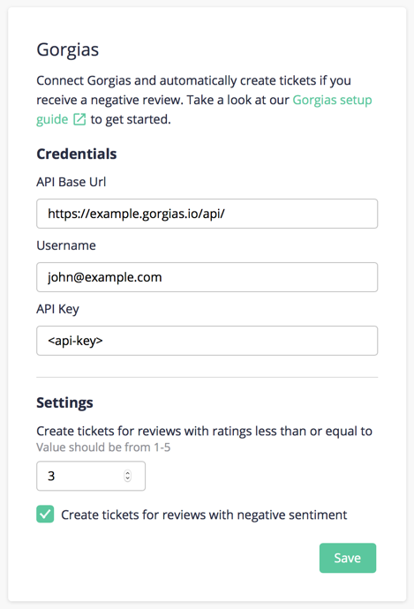Viewport: 414px width, 609px height.
Task: Click the negative sentiment checkbox label text
Action: (204, 515)
